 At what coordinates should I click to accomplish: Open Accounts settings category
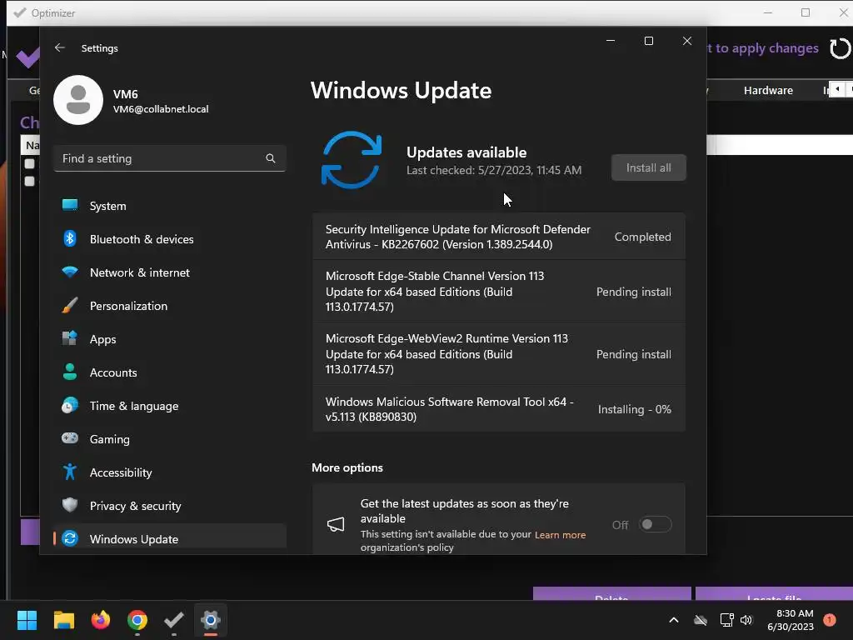click(170, 372)
